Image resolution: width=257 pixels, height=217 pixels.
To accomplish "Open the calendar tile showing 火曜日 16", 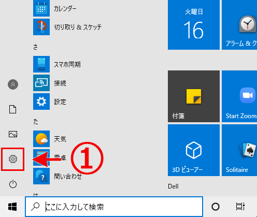I will click(194, 25).
